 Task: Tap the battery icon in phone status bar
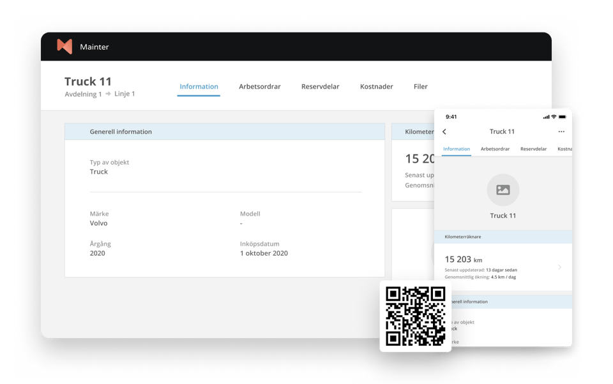click(562, 117)
